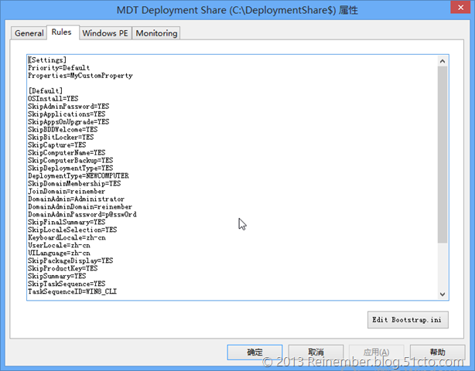Click the SkipBDDWelcome=YES line
This screenshot has width=475, height=371.
pyautogui.click(x=63, y=130)
